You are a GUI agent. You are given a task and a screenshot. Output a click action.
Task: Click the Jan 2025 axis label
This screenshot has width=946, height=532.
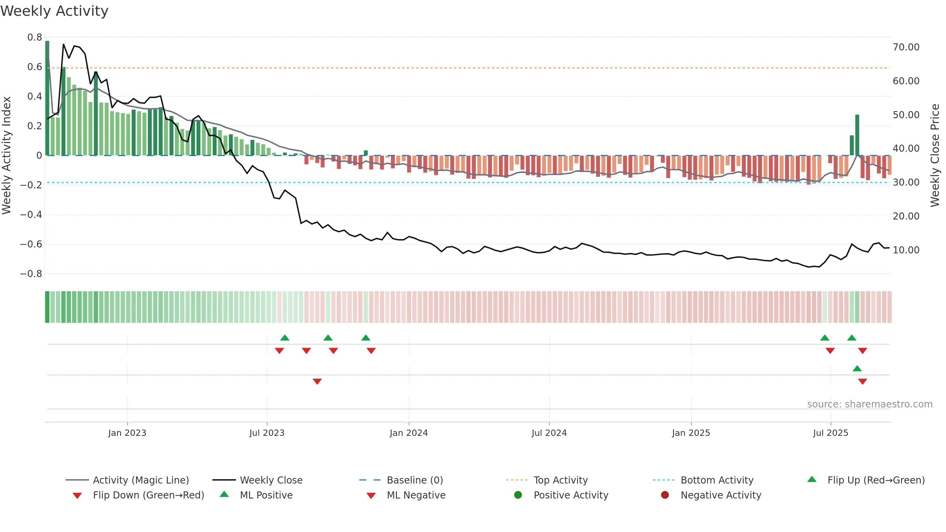691,433
